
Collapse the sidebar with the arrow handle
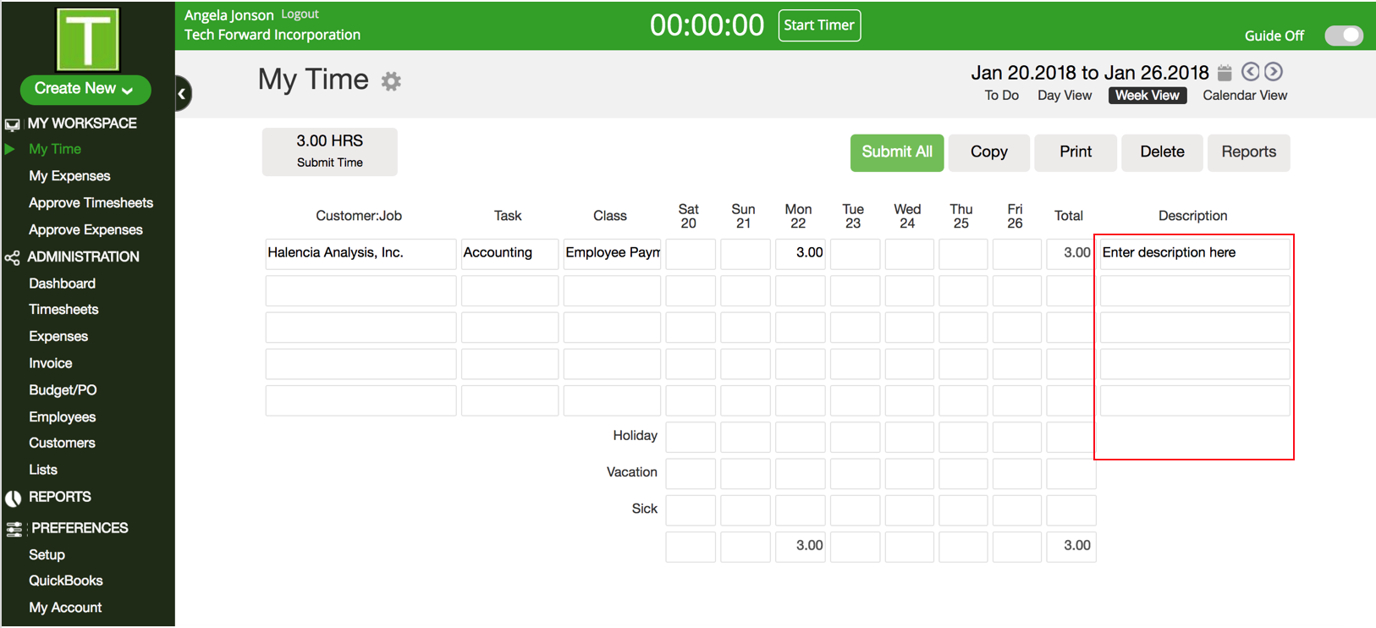(182, 94)
